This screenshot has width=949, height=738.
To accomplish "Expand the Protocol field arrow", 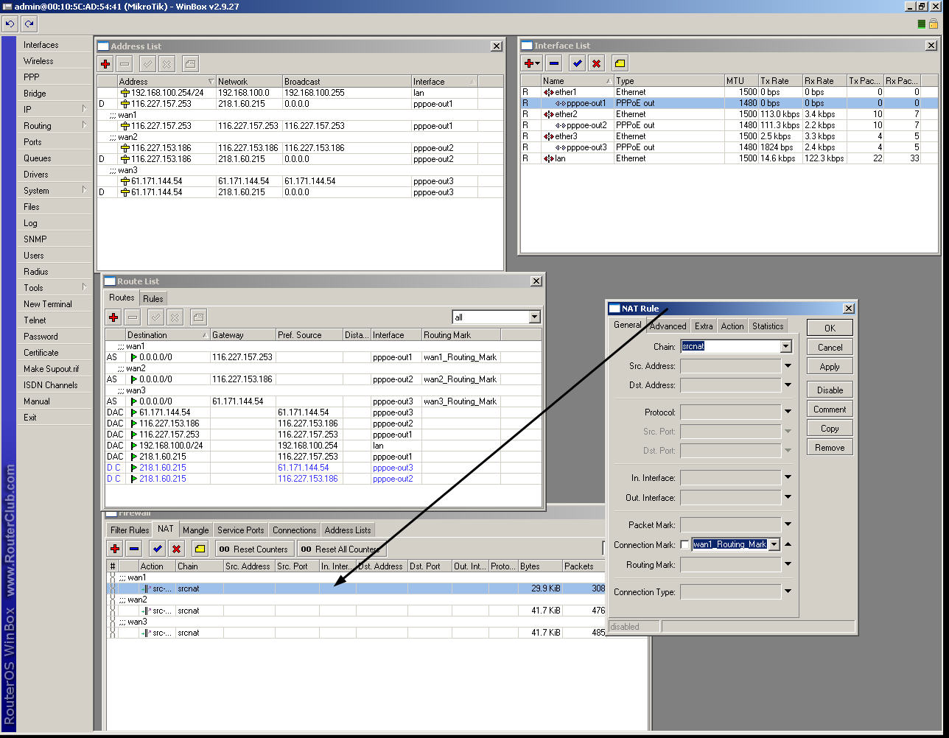I will coord(788,412).
